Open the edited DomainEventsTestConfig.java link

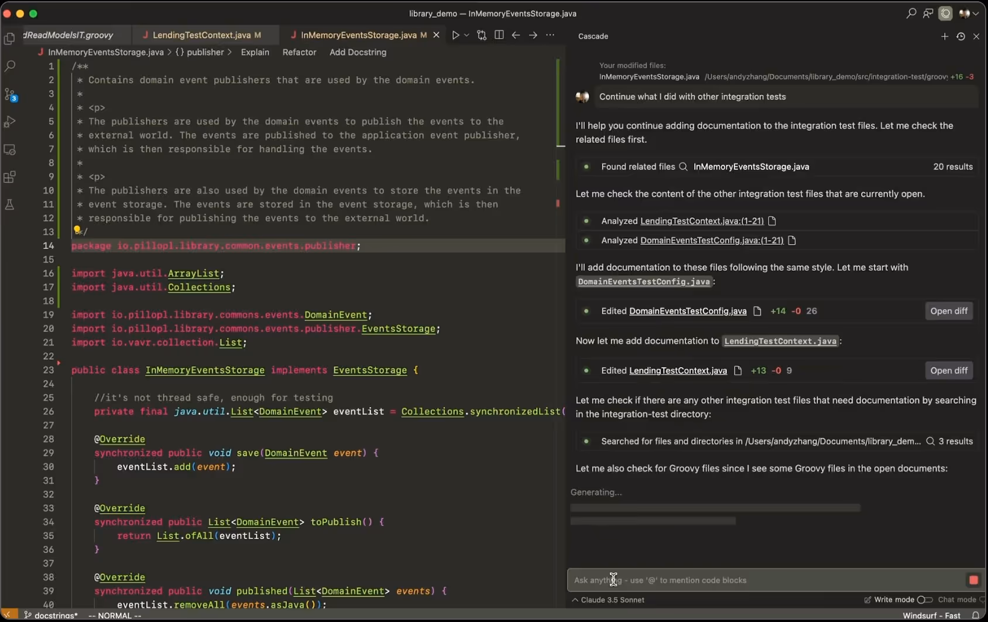[688, 311]
